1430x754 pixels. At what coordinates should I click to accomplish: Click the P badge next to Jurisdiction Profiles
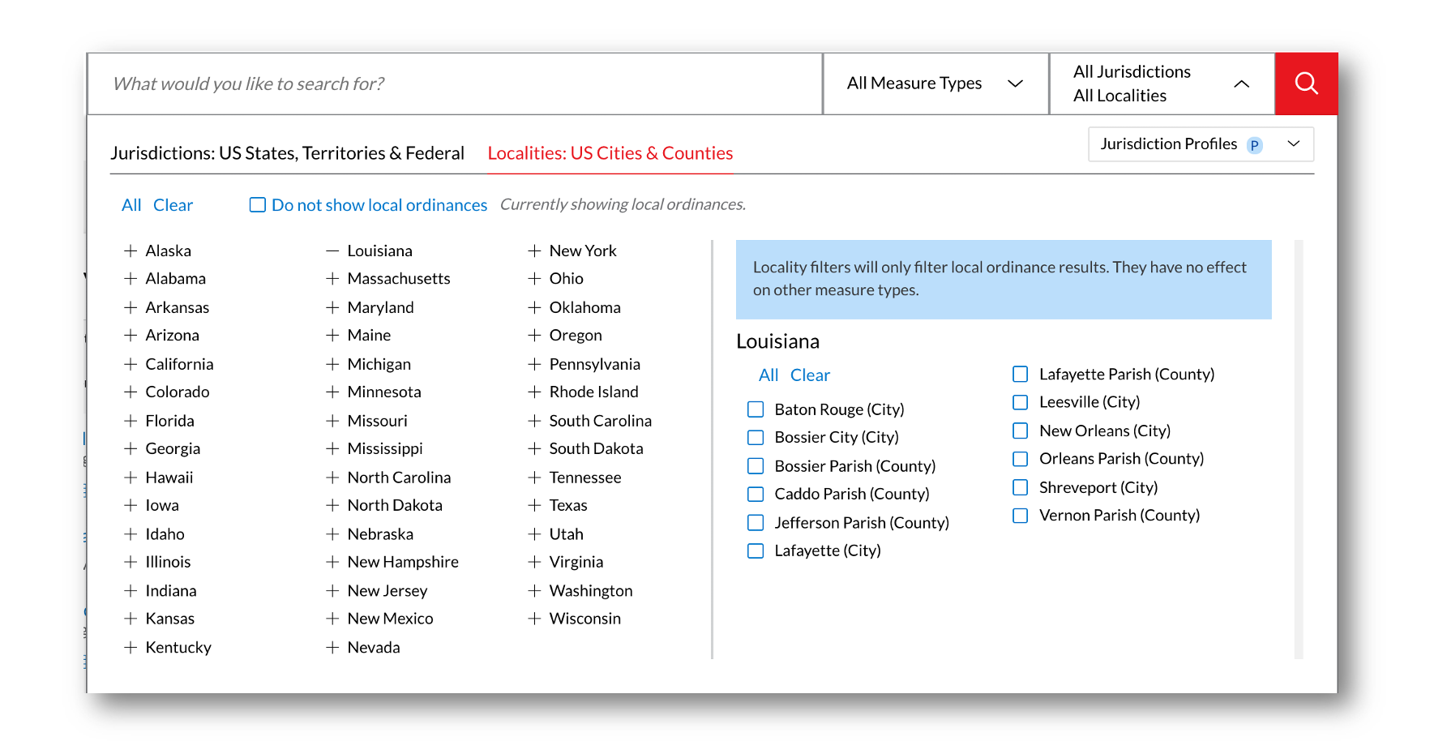(1253, 144)
